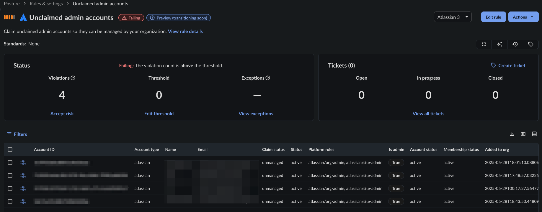Screen dimensions: 542x212
Task: Sort by Account type column header
Action: coord(147,149)
